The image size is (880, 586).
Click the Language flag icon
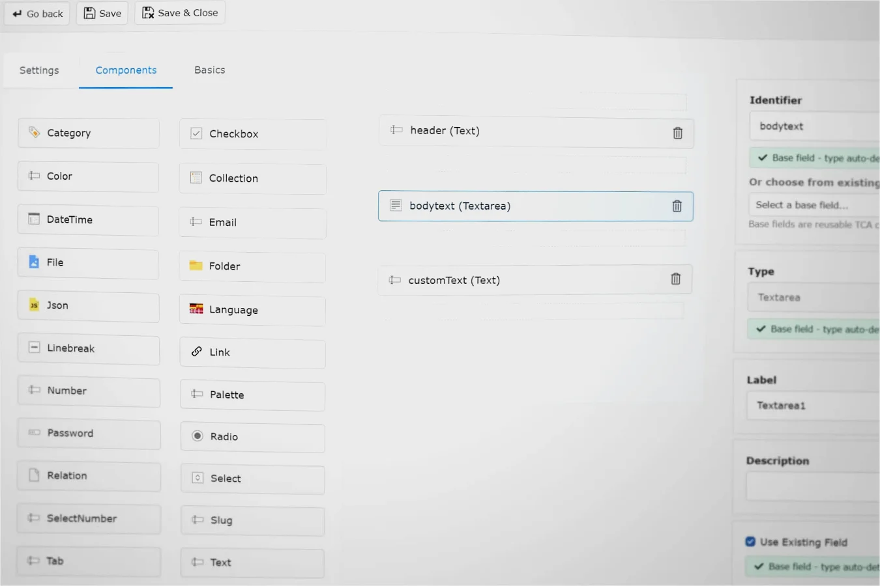click(196, 309)
